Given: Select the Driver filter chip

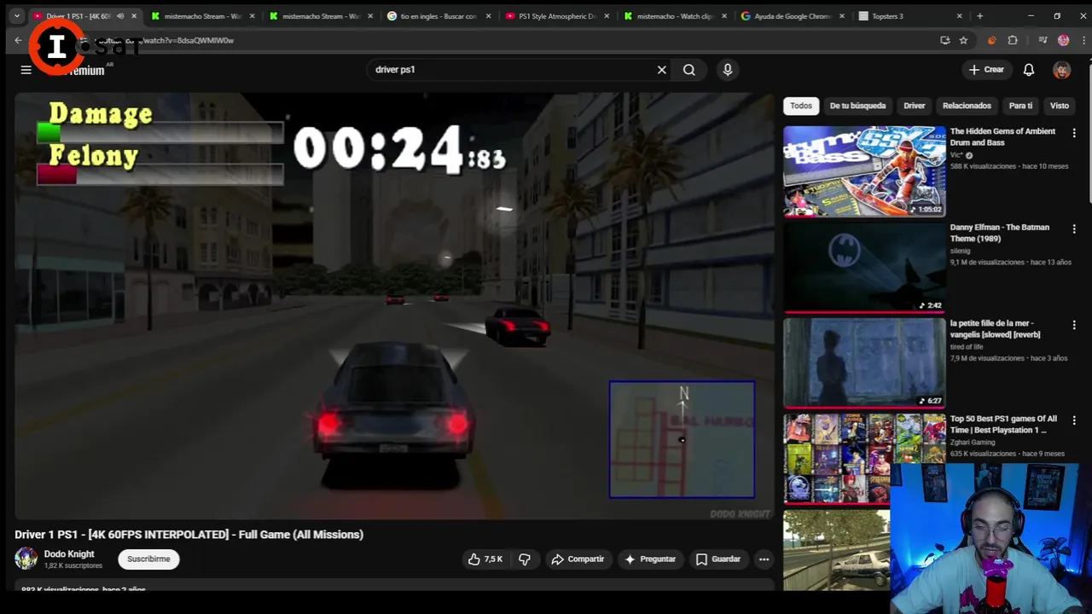Looking at the screenshot, I should [x=915, y=106].
